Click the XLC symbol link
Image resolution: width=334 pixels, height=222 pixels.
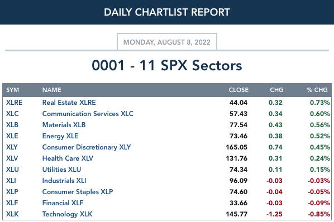12,114
